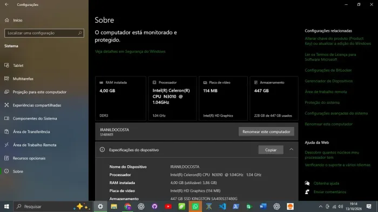The width and height of the screenshot is (378, 212).
Task: Select Componentes do Sistema
Action: (35, 118)
